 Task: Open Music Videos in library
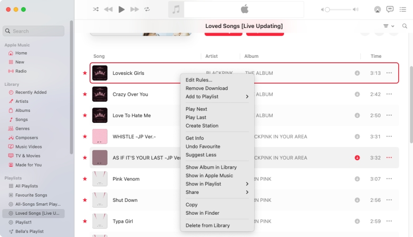[x=28, y=146]
